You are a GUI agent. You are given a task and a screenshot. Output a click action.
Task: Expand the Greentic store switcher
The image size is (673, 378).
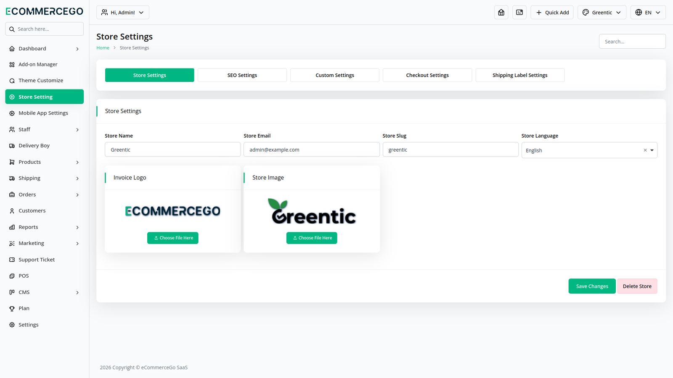point(601,13)
